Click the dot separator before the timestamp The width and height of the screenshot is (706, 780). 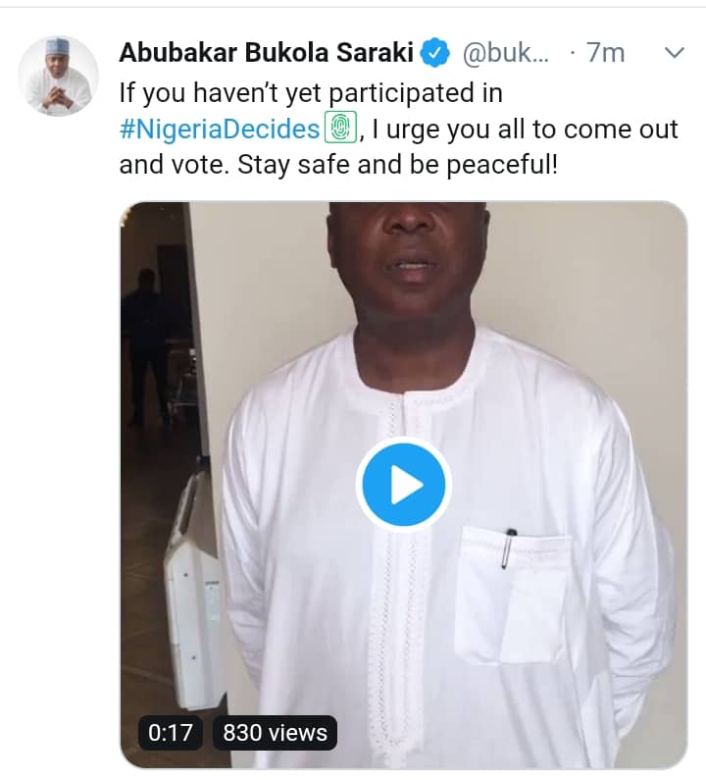(571, 53)
